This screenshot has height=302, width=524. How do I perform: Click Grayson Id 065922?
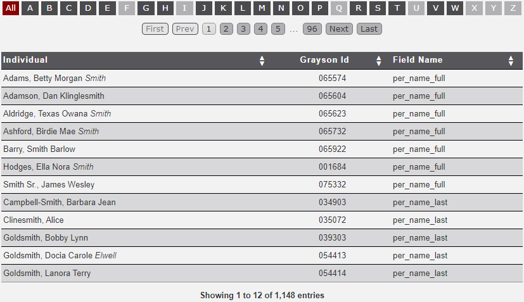(x=332, y=149)
